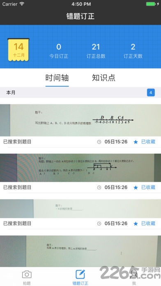Tap the clock icon on first entry

tap(99, 142)
